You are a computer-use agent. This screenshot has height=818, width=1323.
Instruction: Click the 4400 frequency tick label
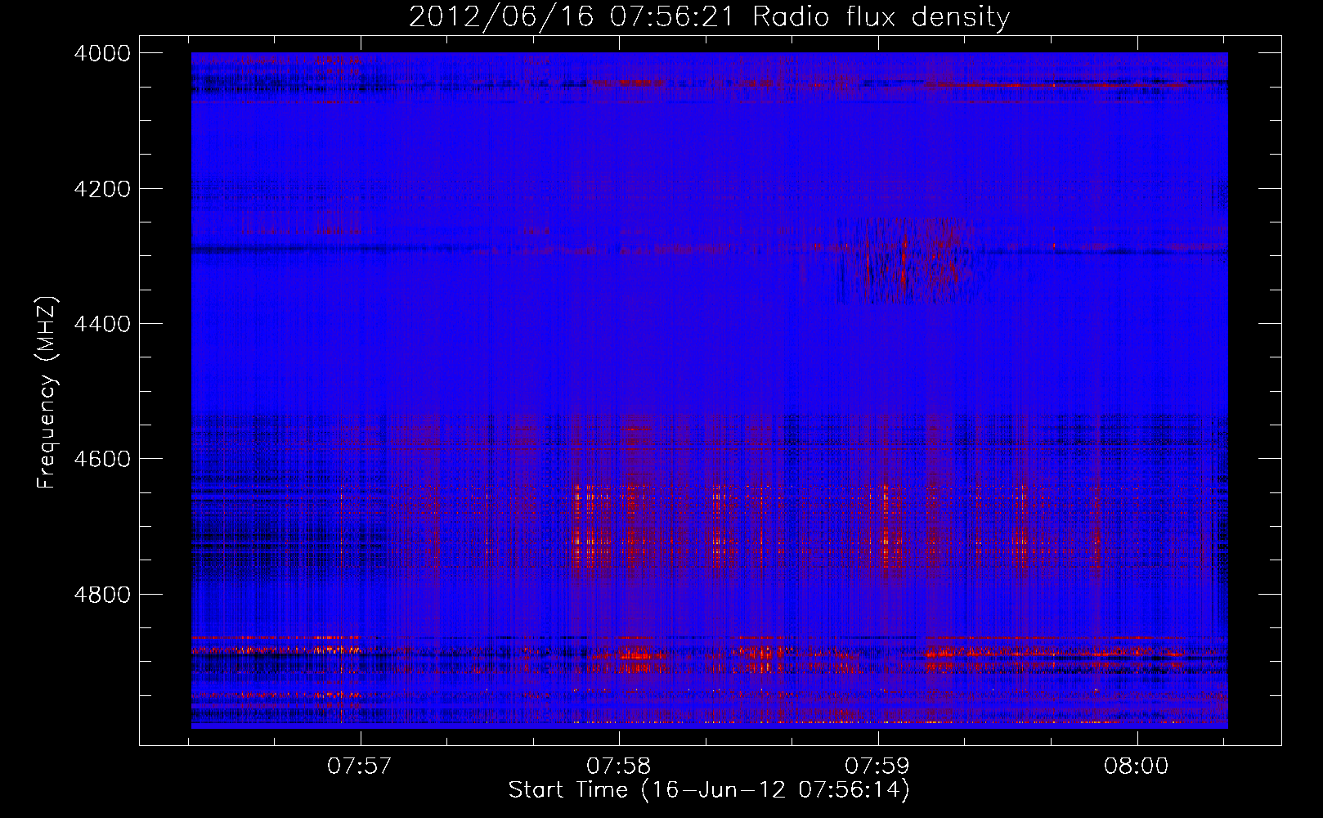click(x=102, y=324)
